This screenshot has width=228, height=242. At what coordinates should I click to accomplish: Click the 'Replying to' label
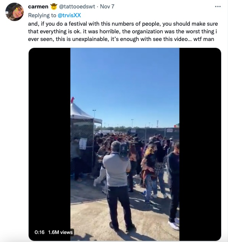point(42,15)
